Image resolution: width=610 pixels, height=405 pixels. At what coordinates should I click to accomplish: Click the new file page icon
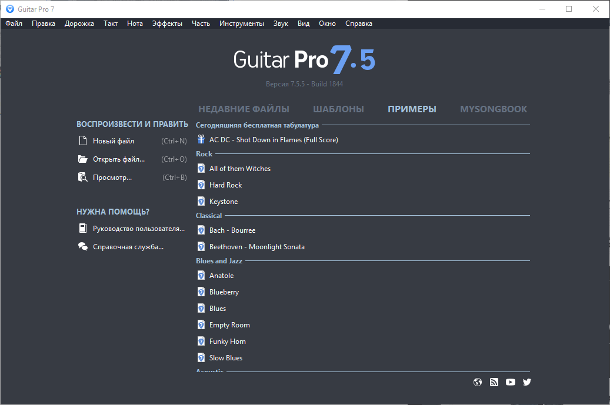(82, 140)
